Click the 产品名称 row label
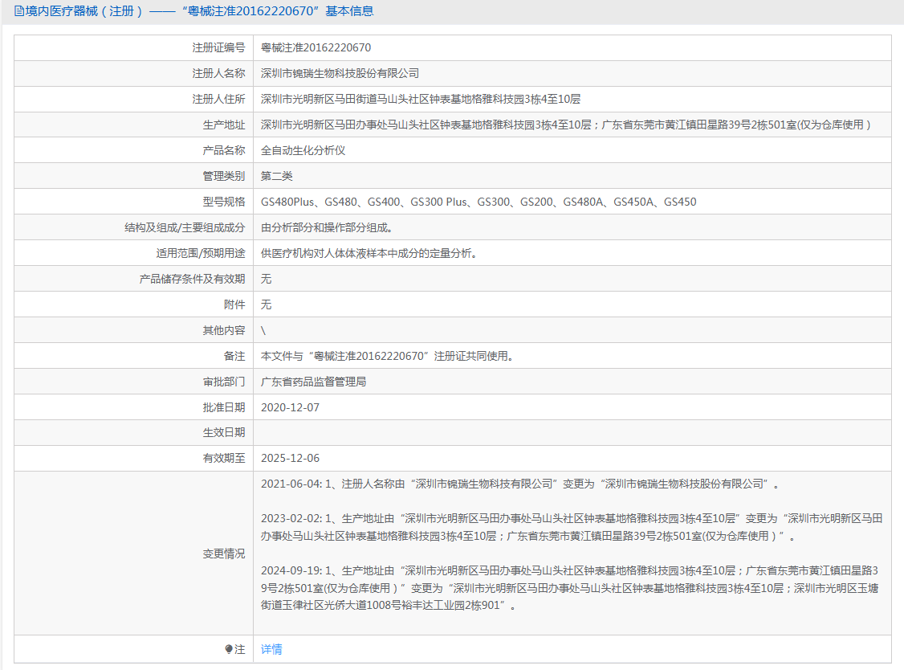Viewport: 904px width, 670px height. click(x=224, y=150)
